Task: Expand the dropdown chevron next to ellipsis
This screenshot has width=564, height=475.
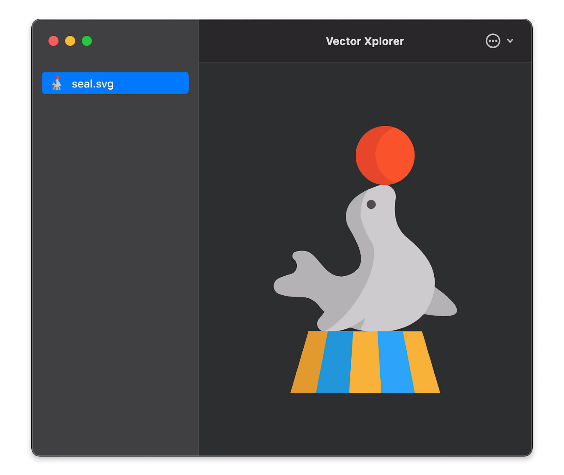Action: coord(510,41)
